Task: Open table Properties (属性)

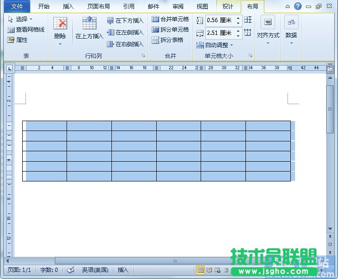Action: (x=18, y=40)
